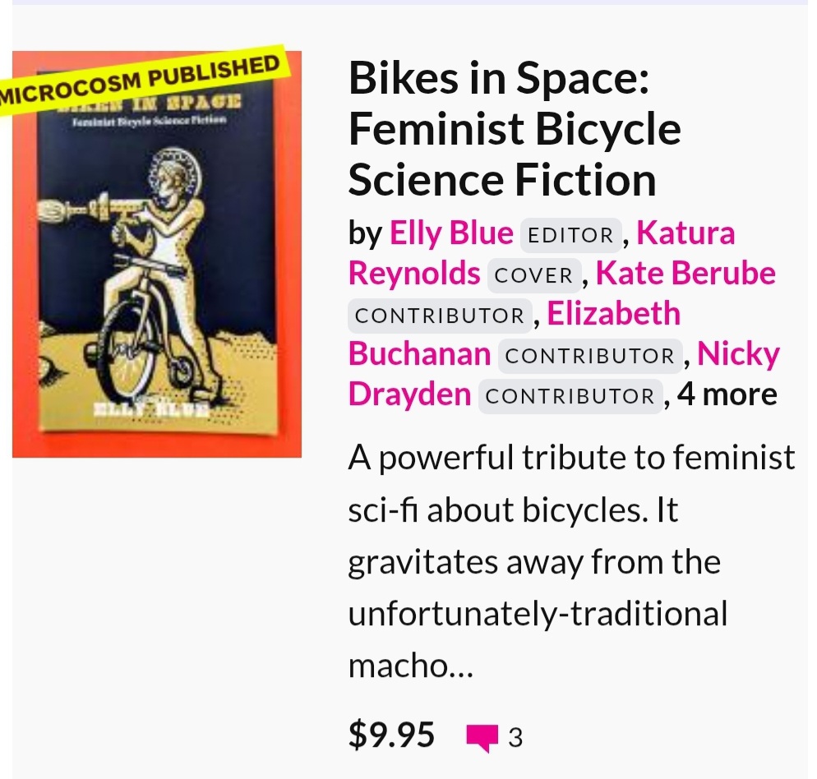Viewport: 817px width, 779px height.
Task: Open the Bikes in Space title link
Action: coord(514,129)
